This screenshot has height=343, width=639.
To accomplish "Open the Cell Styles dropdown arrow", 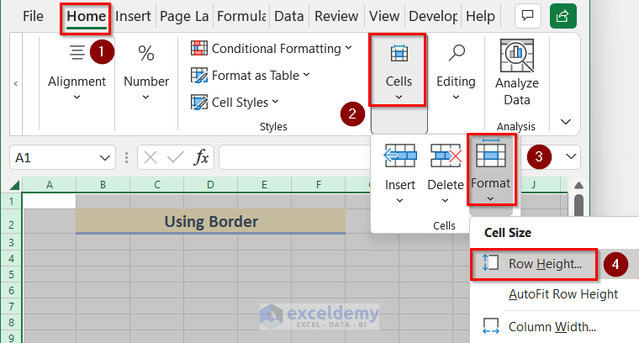I will coord(276,102).
